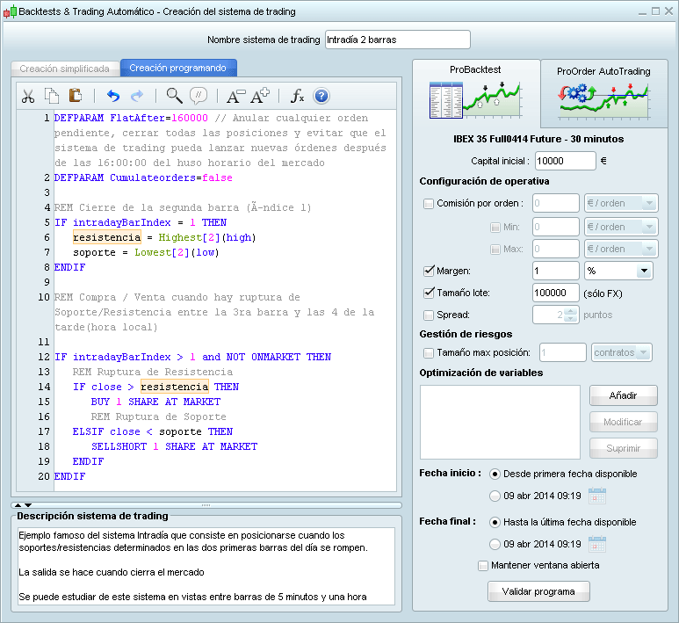Viewport: 679px width, 623px height.
Task: Toggle the Spread checkbox
Action: (429, 315)
